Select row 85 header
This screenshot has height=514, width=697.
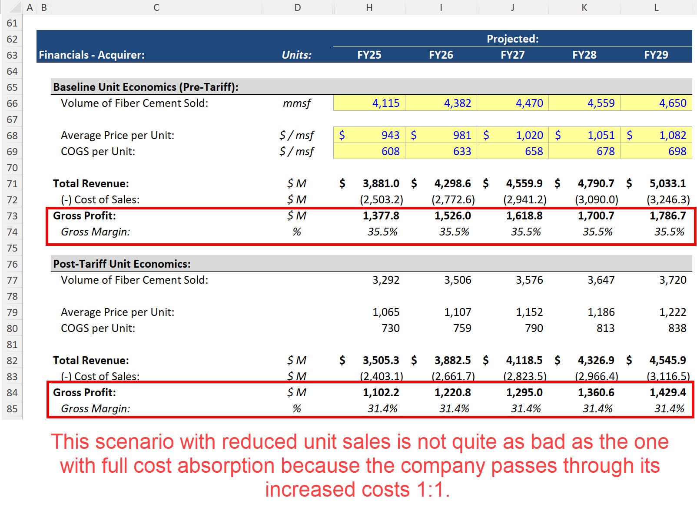pos(13,408)
